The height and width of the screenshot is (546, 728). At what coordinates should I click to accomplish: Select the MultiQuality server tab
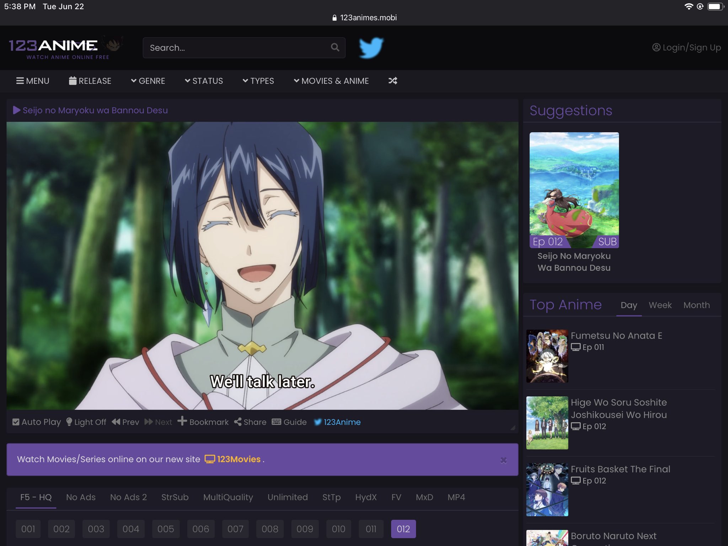(x=228, y=497)
